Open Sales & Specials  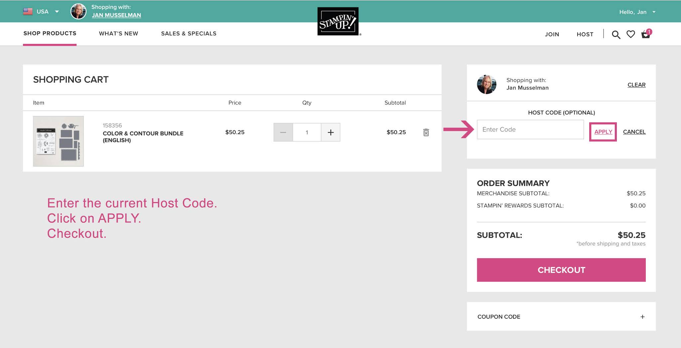[189, 33]
